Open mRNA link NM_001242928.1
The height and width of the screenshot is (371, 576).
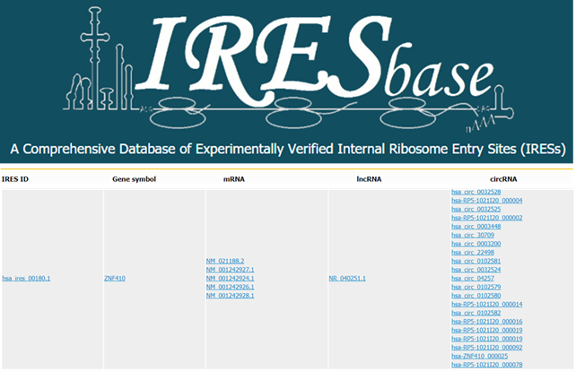click(x=230, y=296)
